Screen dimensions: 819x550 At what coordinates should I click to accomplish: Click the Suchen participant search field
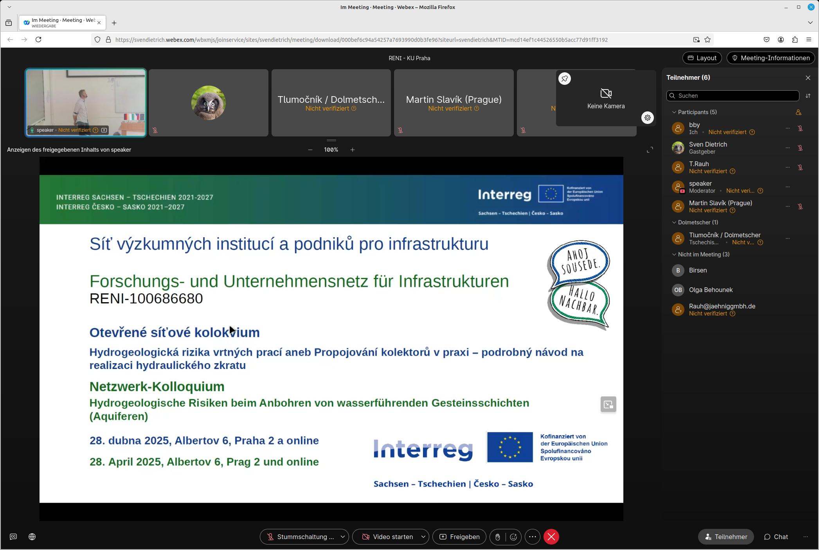tap(733, 96)
